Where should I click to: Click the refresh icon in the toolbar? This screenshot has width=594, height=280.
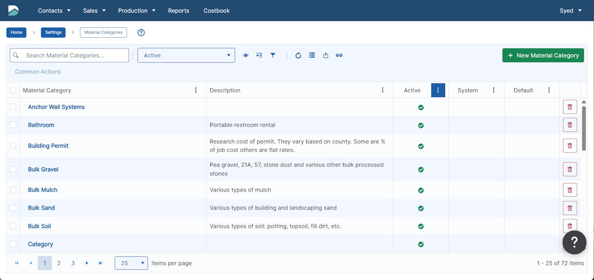(298, 55)
